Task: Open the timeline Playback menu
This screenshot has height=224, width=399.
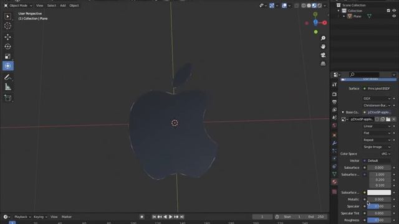Action: tap(22, 217)
